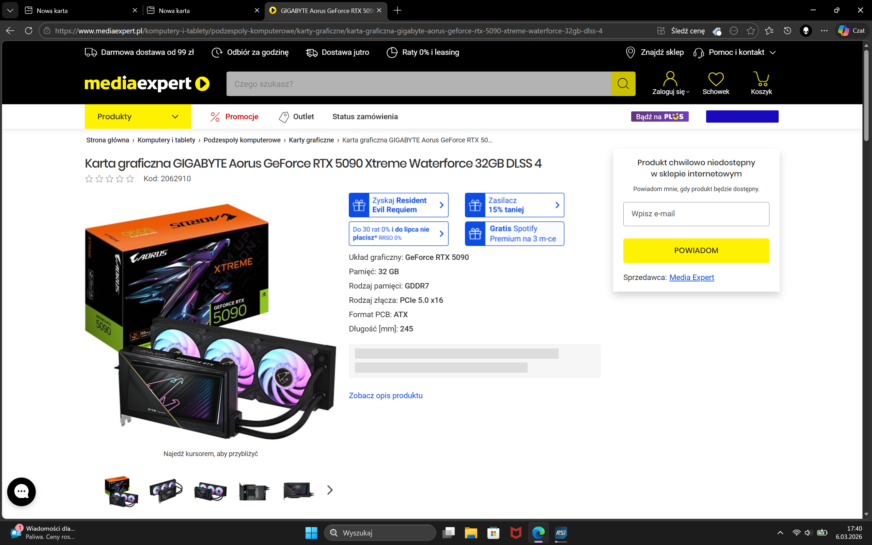
Task: Click the mediaexpert logo
Action: click(x=147, y=84)
